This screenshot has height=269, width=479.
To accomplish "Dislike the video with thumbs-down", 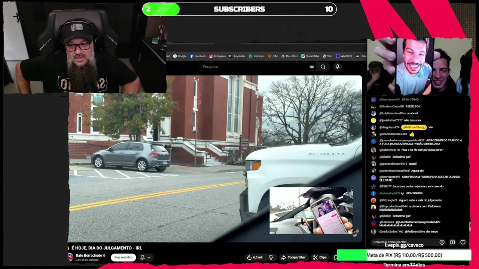I will [271, 257].
